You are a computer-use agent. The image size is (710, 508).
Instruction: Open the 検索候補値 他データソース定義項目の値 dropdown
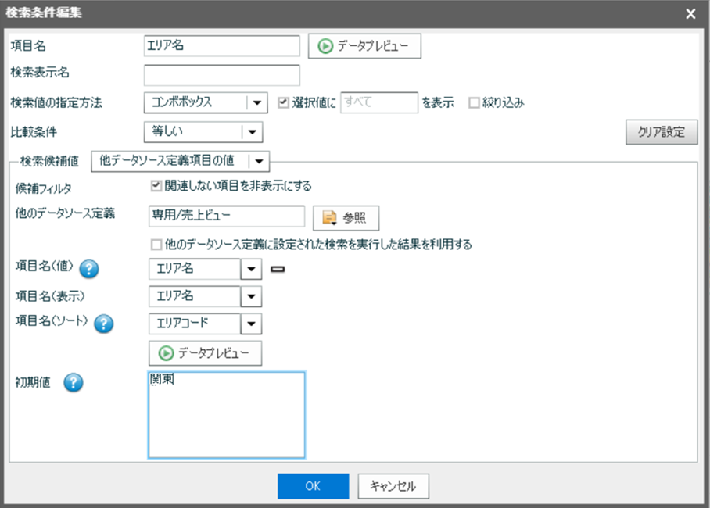pyautogui.click(x=259, y=160)
